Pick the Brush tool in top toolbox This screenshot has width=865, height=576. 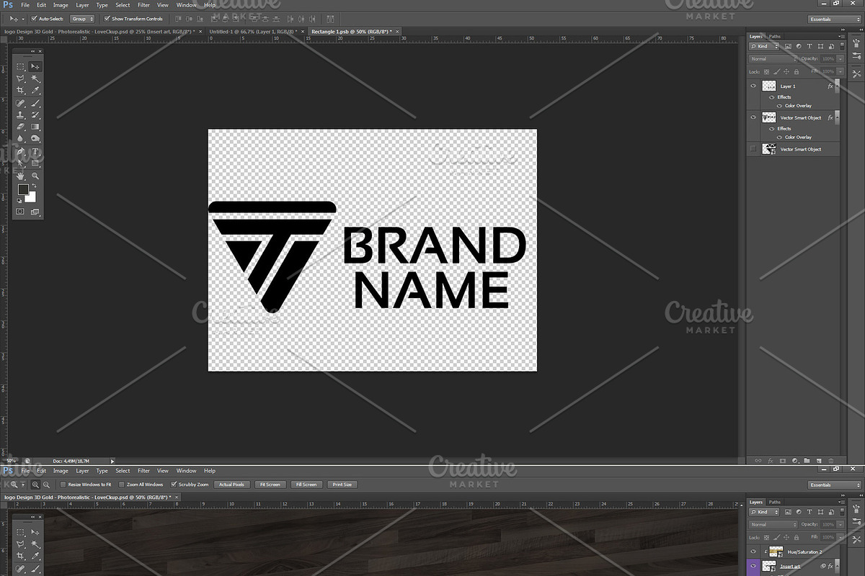point(35,103)
